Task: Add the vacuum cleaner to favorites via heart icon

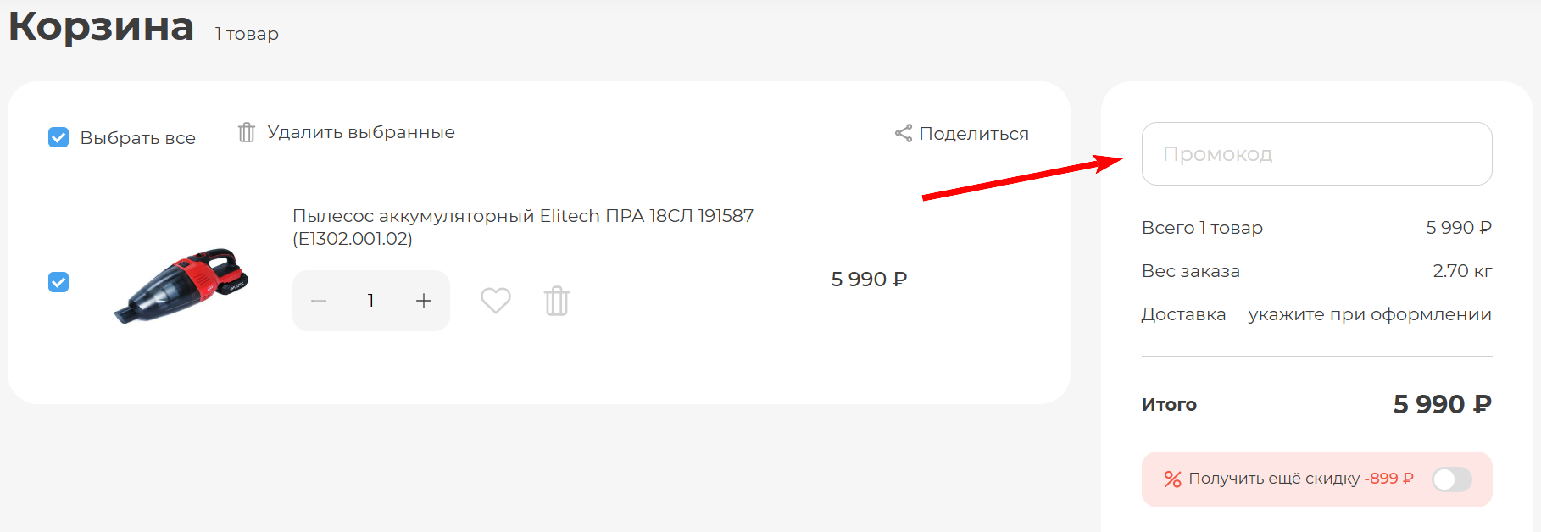Action: click(495, 300)
